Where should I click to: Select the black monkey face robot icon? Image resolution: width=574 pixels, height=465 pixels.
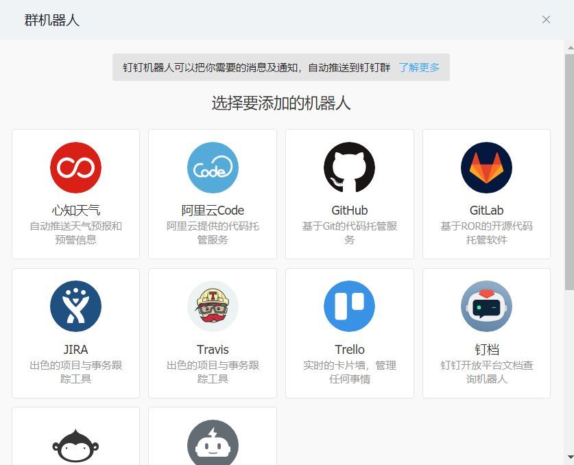(x=75, y=445)
